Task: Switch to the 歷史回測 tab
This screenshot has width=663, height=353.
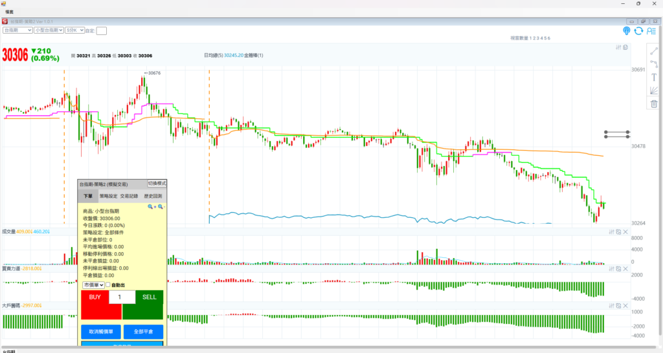Action: 153,196
